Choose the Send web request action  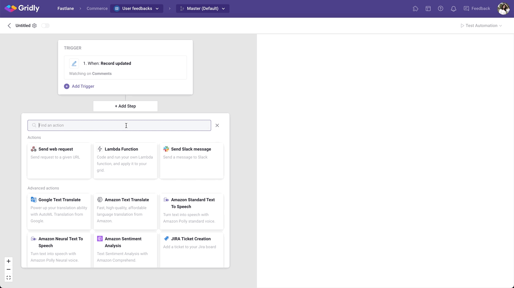(59, 160)
